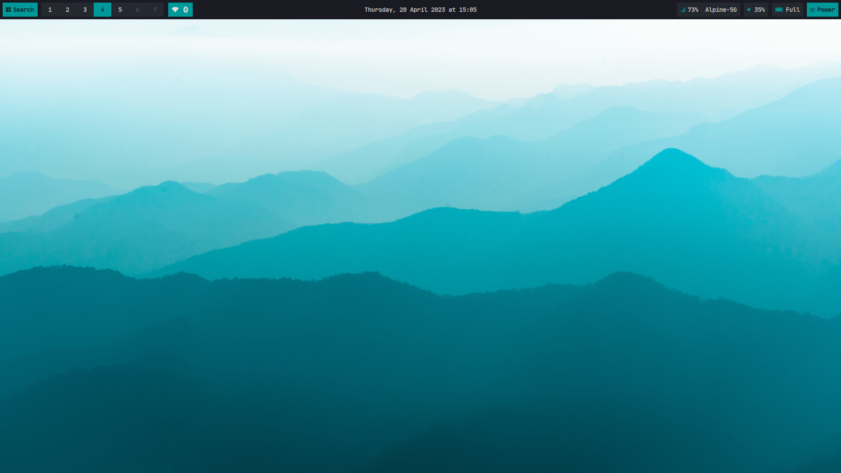Select the active workspace 4
Screen dimensions: 841x473
pos(102,10)
